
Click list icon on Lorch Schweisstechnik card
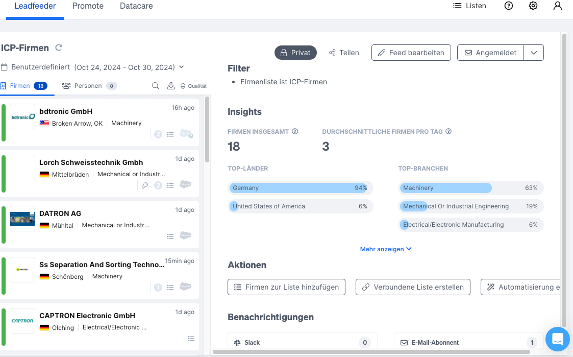tap(170, 185)
